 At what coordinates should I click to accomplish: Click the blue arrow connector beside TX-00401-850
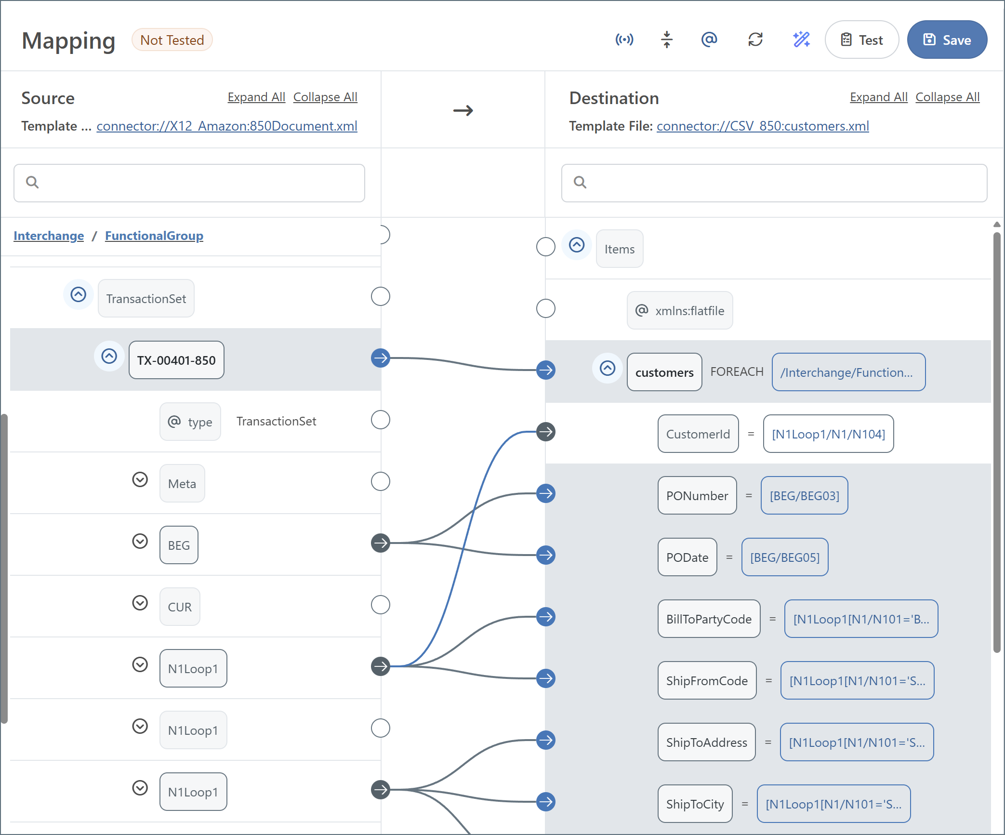381,358
